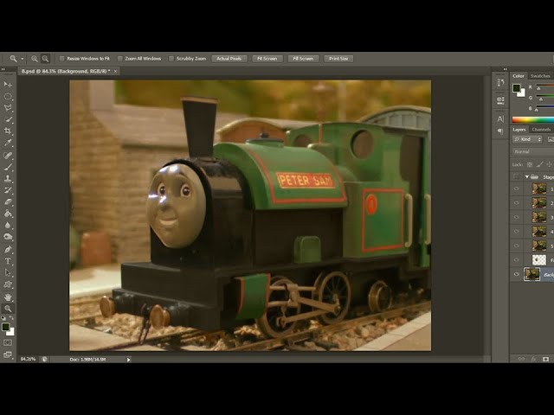This screenshot has width=554, height=415.
Task: Click the swap foreground/background colors icon
Action: (x=11, y=318)
